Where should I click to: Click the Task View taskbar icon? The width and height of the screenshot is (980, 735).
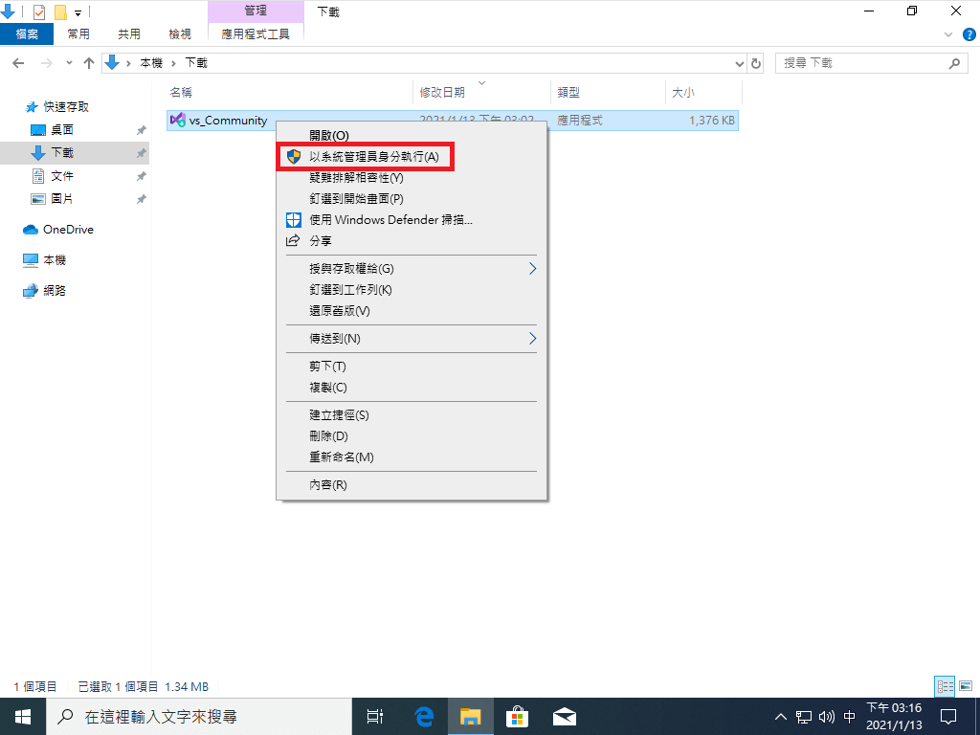click(x=375, y=716)
